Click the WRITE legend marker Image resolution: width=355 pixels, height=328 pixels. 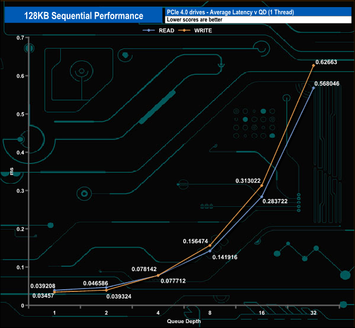pyautogui.click(x=184, y=31)
